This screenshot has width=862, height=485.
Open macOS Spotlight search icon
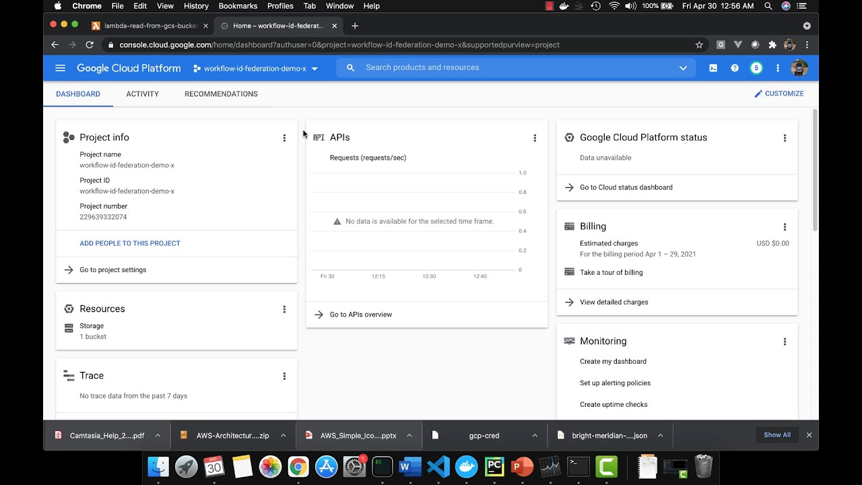(768, 6)
